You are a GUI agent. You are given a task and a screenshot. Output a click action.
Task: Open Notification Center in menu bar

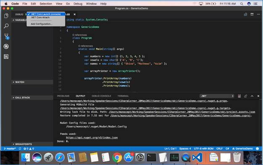pyautogui.click(x=255, y=3)
